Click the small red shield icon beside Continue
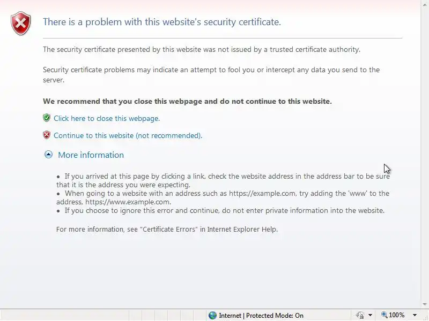Viewport: 429px width, 321px height. [x=47, y=135]
